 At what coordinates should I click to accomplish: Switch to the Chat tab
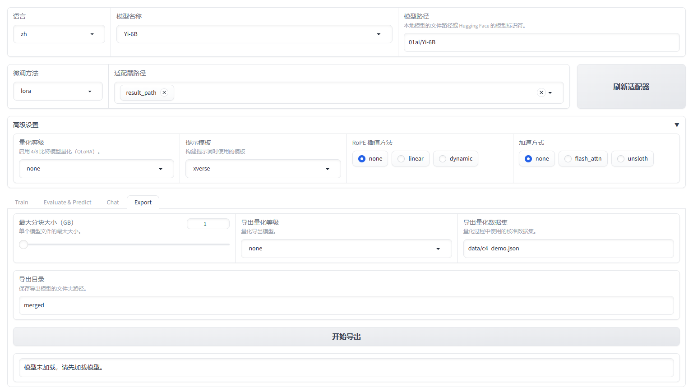(112, 202)
